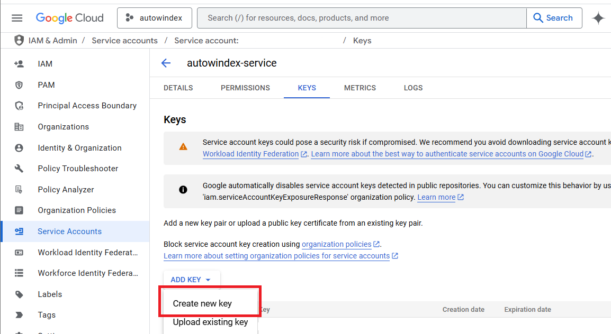Click the IAM & Admin shield icon
611x334 pixels.
(19, 41)
